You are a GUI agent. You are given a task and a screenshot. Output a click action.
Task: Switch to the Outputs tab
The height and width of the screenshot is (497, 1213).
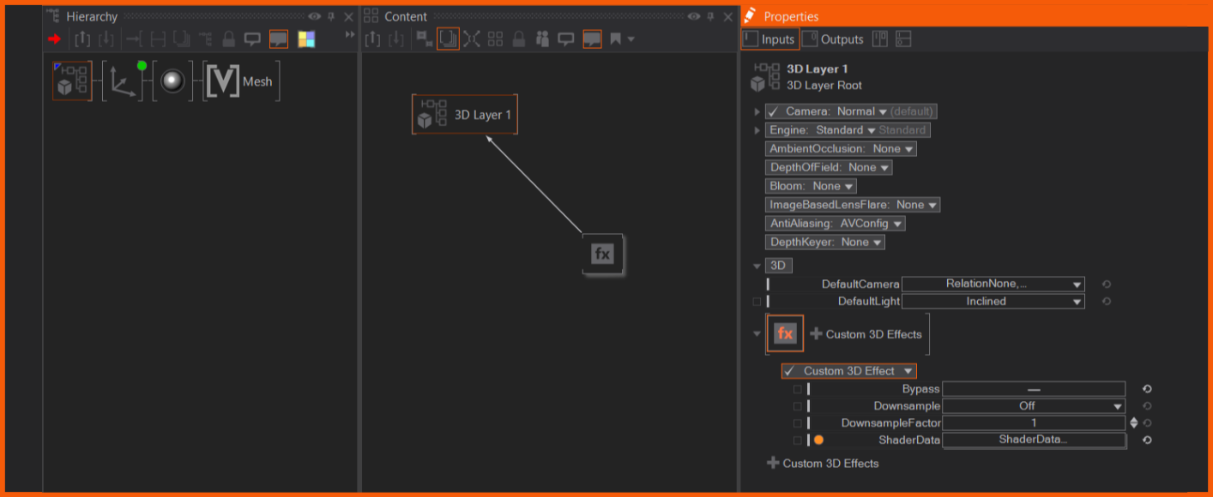pos(833,39)
